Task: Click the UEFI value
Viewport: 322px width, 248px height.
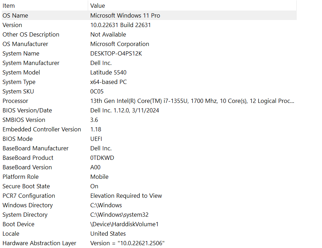Action: [96, 139]
